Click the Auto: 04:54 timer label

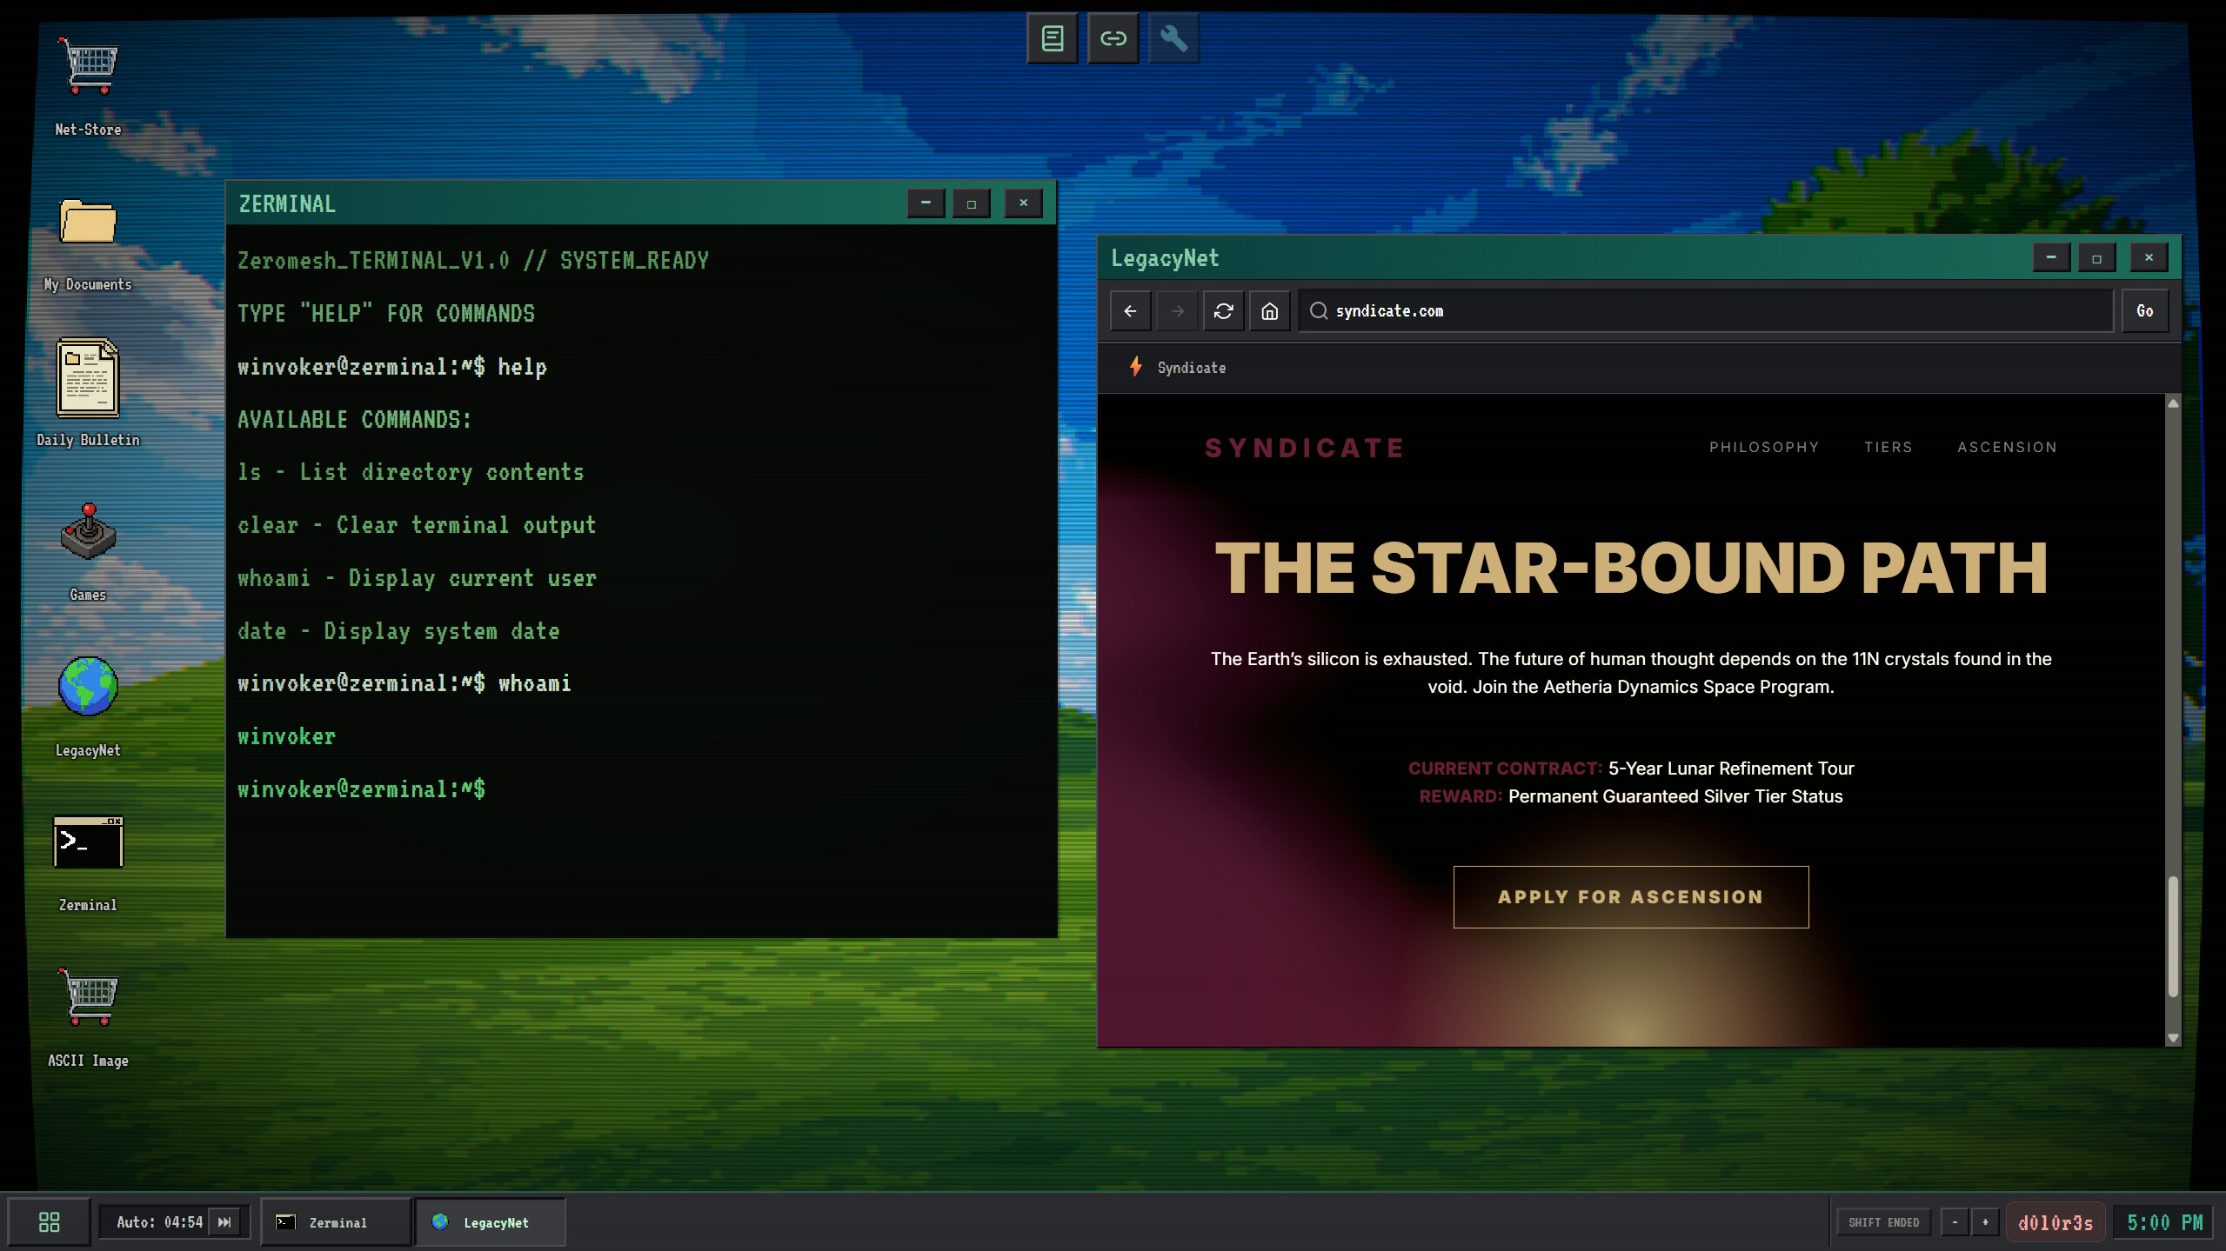pyautogui.click(x=159, y=1222)
